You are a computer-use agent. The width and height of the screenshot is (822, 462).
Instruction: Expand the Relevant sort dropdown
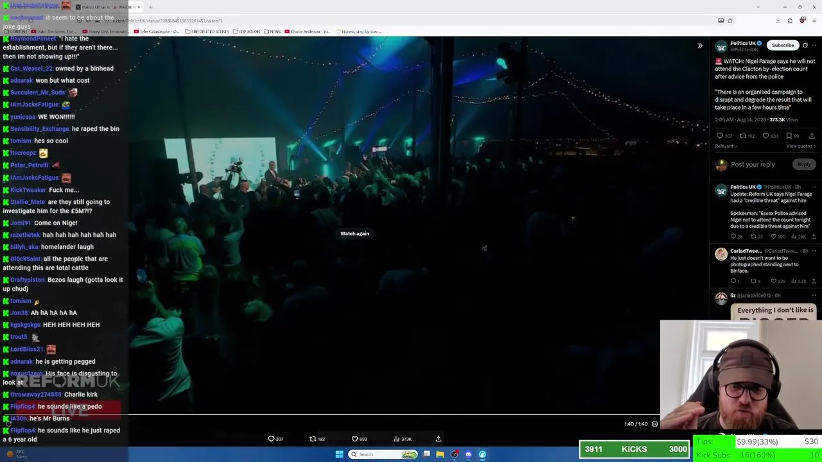coord(725,146)
